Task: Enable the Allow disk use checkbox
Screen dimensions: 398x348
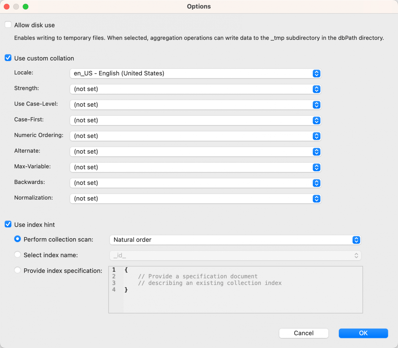Action: pyautogui.click(x=8, y=25)
